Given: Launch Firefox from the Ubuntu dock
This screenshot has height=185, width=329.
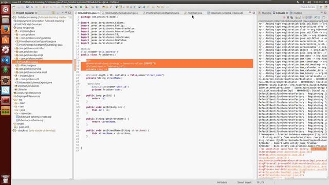Looking at the screenshot, I should [6, 30].
